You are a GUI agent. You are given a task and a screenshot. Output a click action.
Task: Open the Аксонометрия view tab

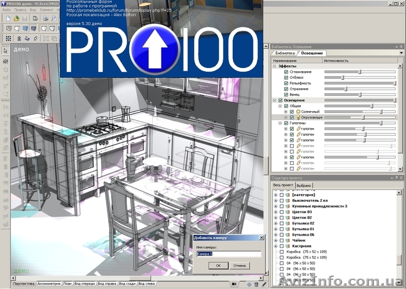coord(49,284)
